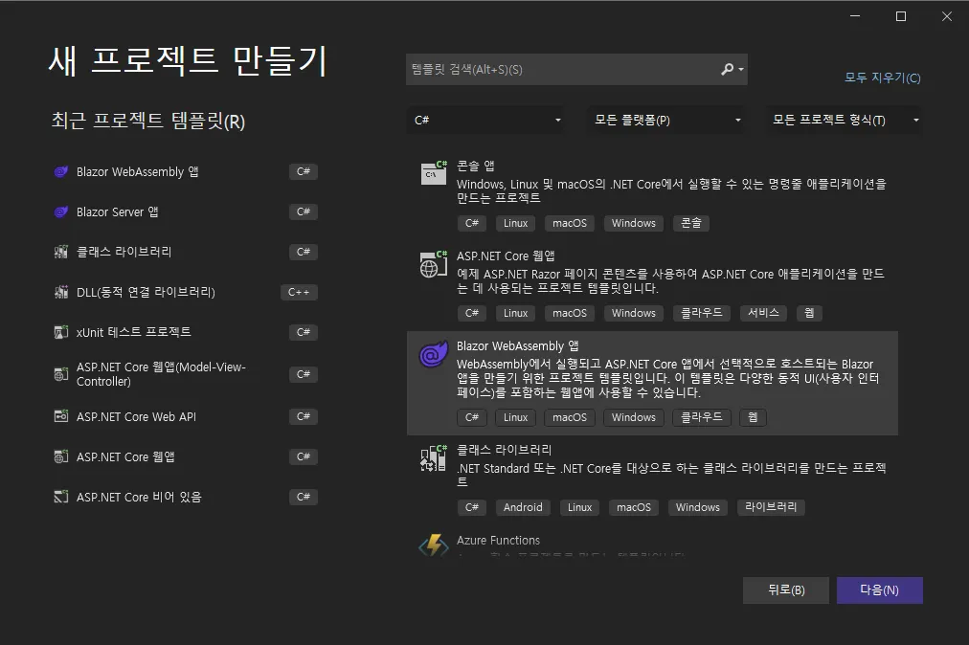Click recent ASP.NET Core 웹앱 icon
Screen dimensions: 969x645
pyautogui.click(x=60, y=457)
